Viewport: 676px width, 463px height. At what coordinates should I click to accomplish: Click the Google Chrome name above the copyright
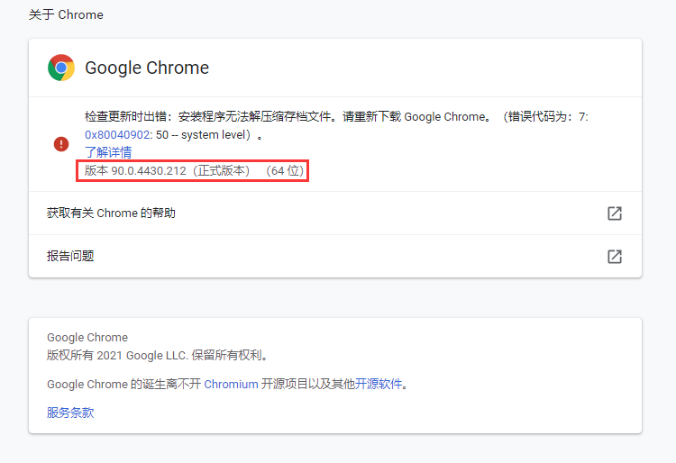tap(87, 337)
